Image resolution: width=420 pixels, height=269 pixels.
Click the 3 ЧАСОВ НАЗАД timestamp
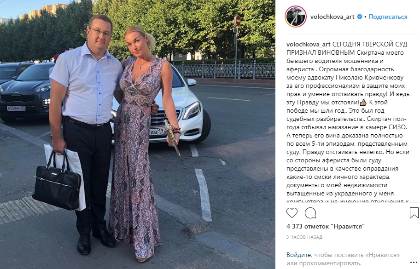point(304,237)
